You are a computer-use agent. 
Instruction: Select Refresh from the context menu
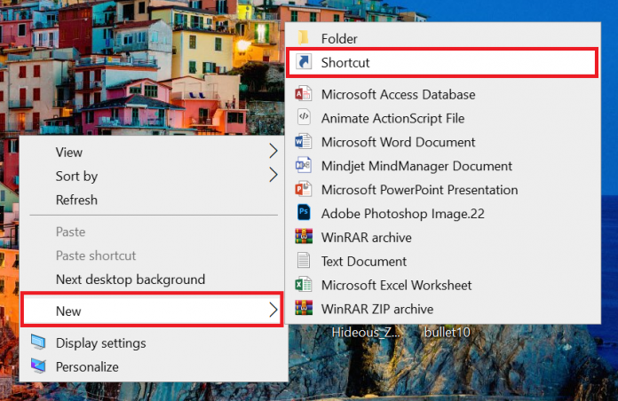tap(76, 200)
